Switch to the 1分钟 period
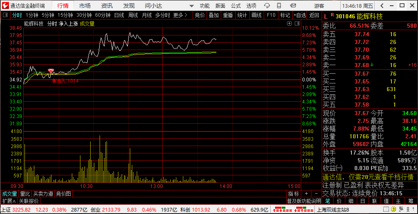 (32, 15)
